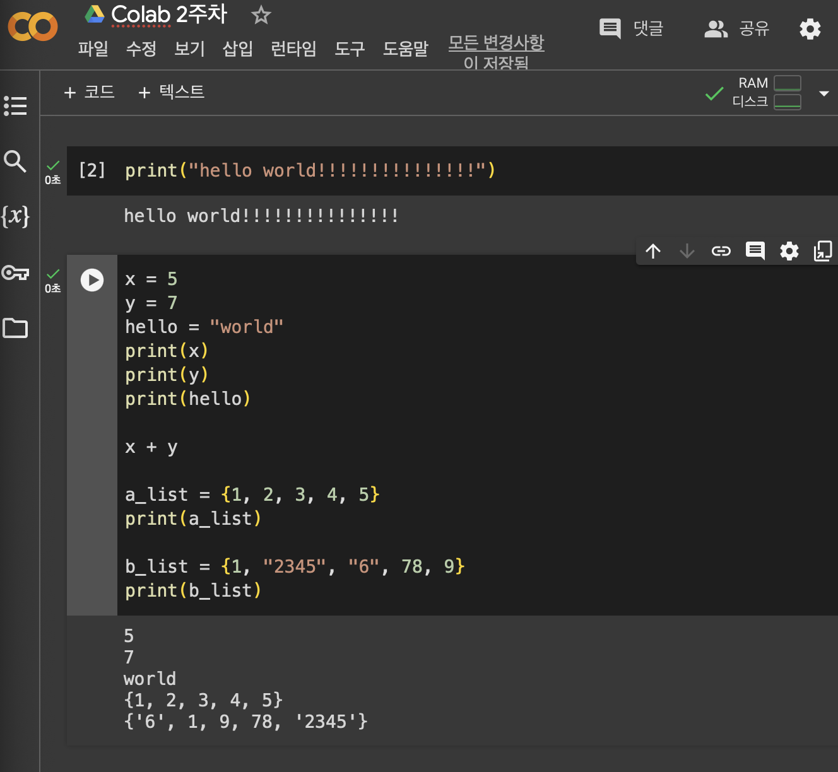
Task: Open the 보기 menu
Action: point(190,49)
